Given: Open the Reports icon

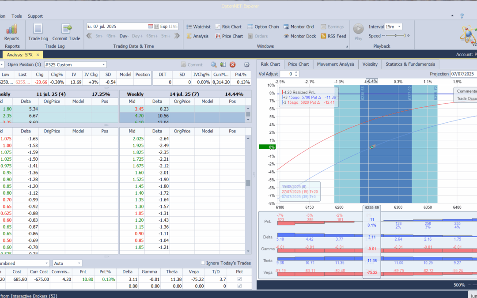Looking at the screenshot, I should pos(11,32).
